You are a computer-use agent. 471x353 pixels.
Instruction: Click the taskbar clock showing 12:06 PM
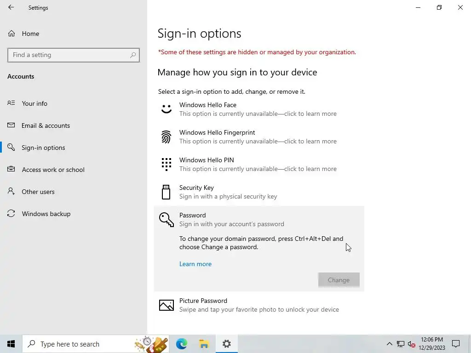point(431,344)
